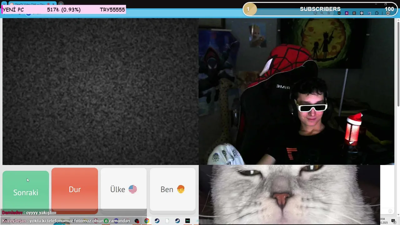Image resolution: width=400 pixels, height=225 pixels.
Task: Click the zoom magnifier icon in address bar
Action: point(322,13)
